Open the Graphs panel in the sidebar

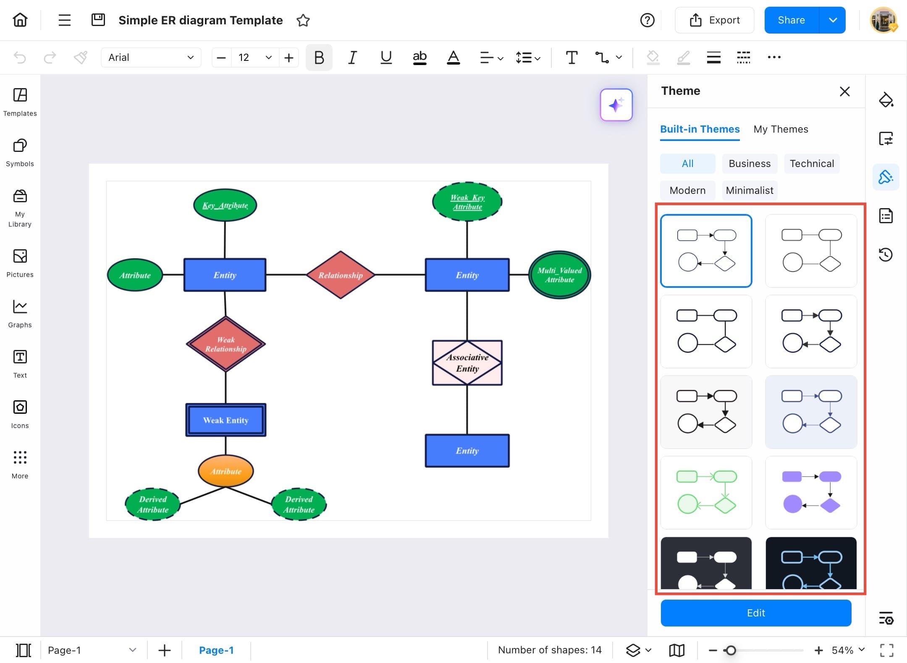pyautogui.click(x=20, y=313)
